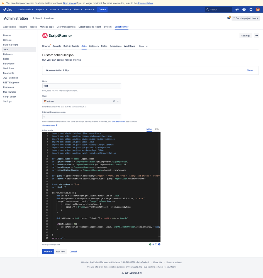Open ScriptRunner Settings button
Screen dimensions: 263x278
[246, 36]
